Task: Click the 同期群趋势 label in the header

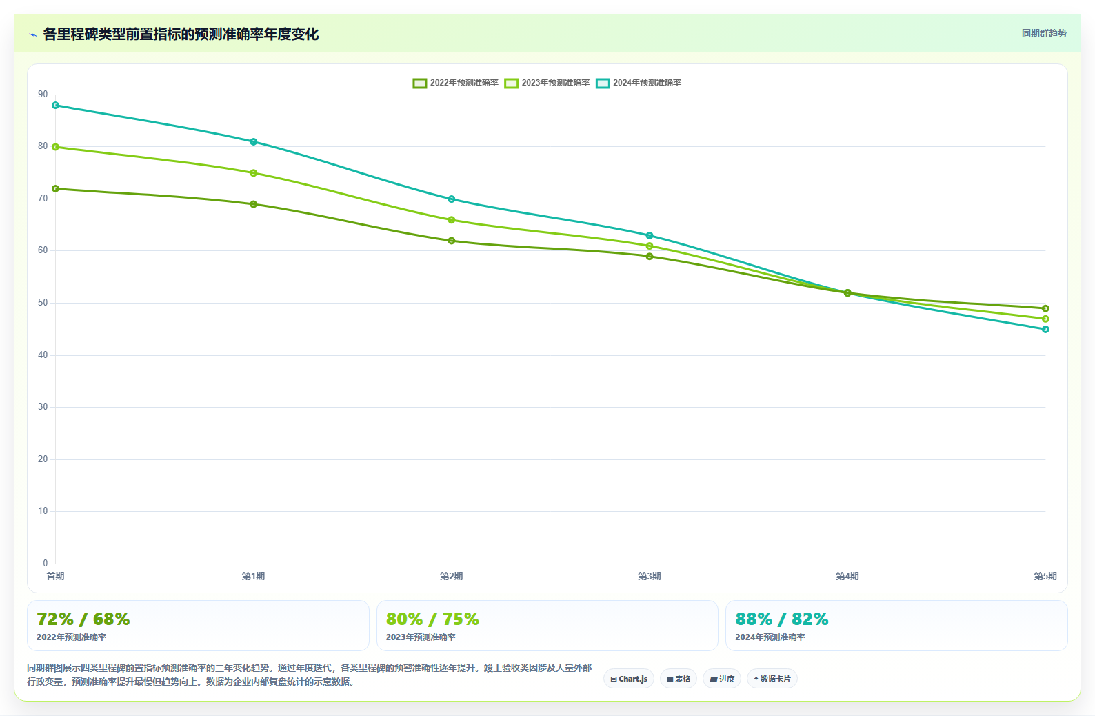Action: tap(1044, 33)
